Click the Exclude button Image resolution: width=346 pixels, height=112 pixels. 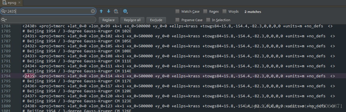click(156, 20)
